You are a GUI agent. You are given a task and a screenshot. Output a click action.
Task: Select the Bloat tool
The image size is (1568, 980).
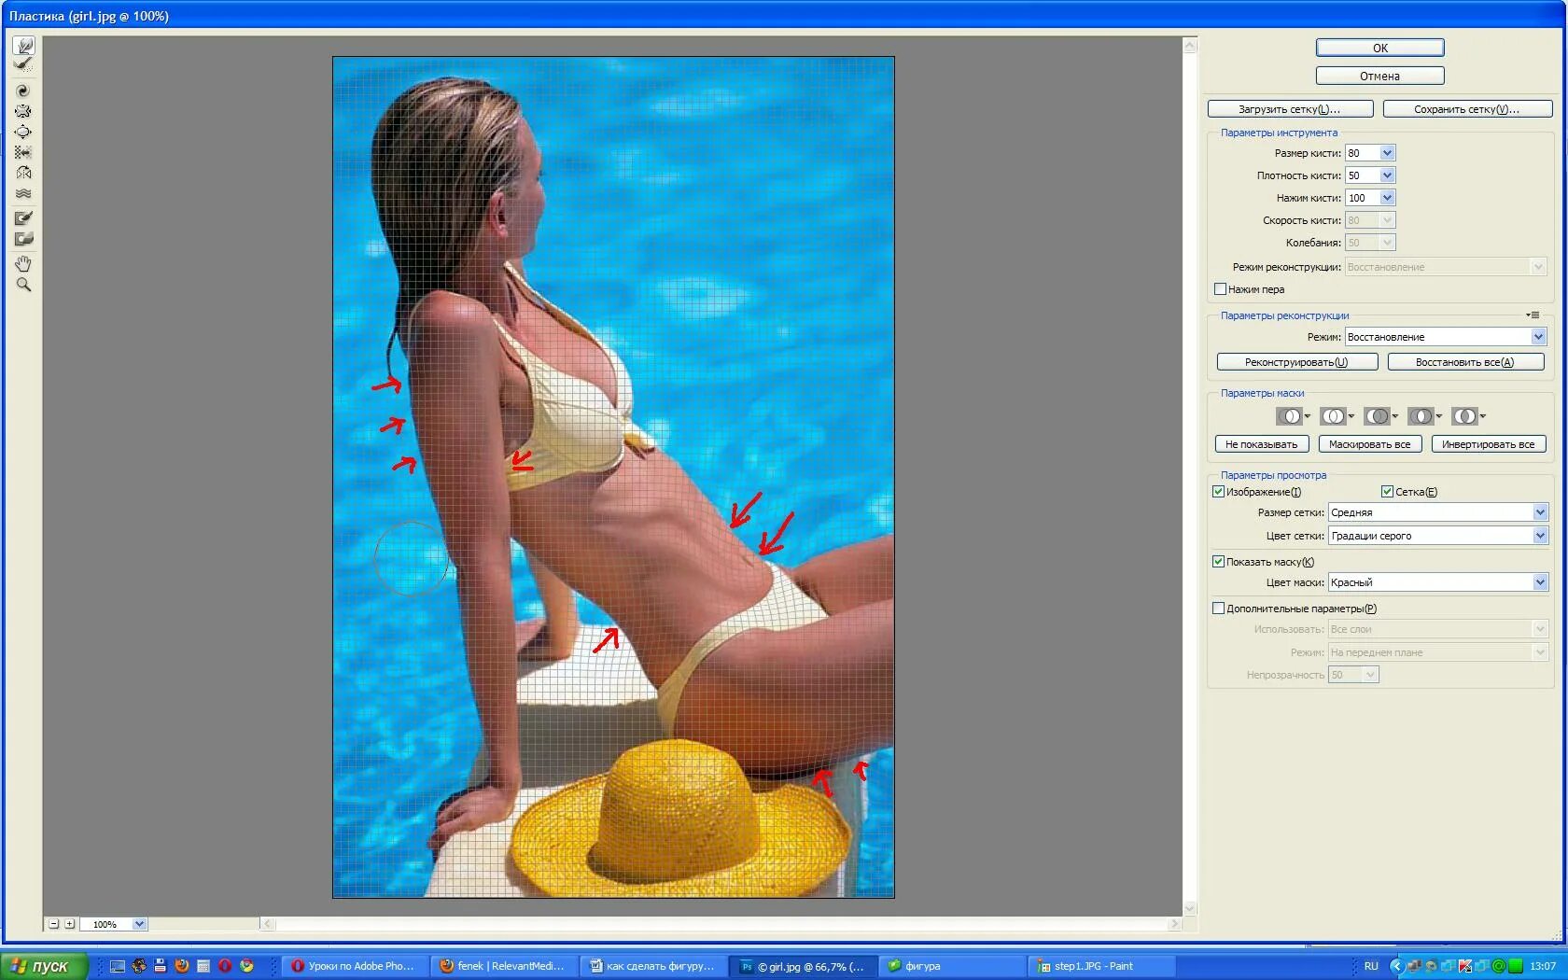[23, 132]
